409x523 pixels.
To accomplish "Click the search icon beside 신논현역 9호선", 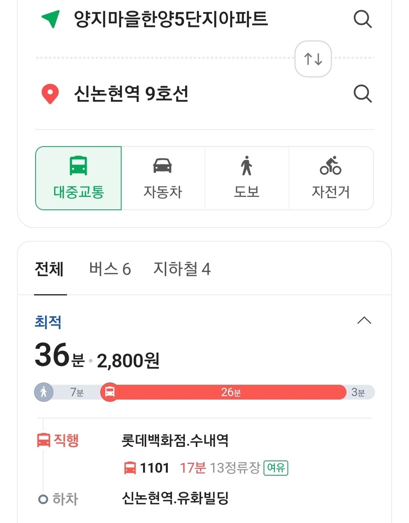I will click(362, 94).
